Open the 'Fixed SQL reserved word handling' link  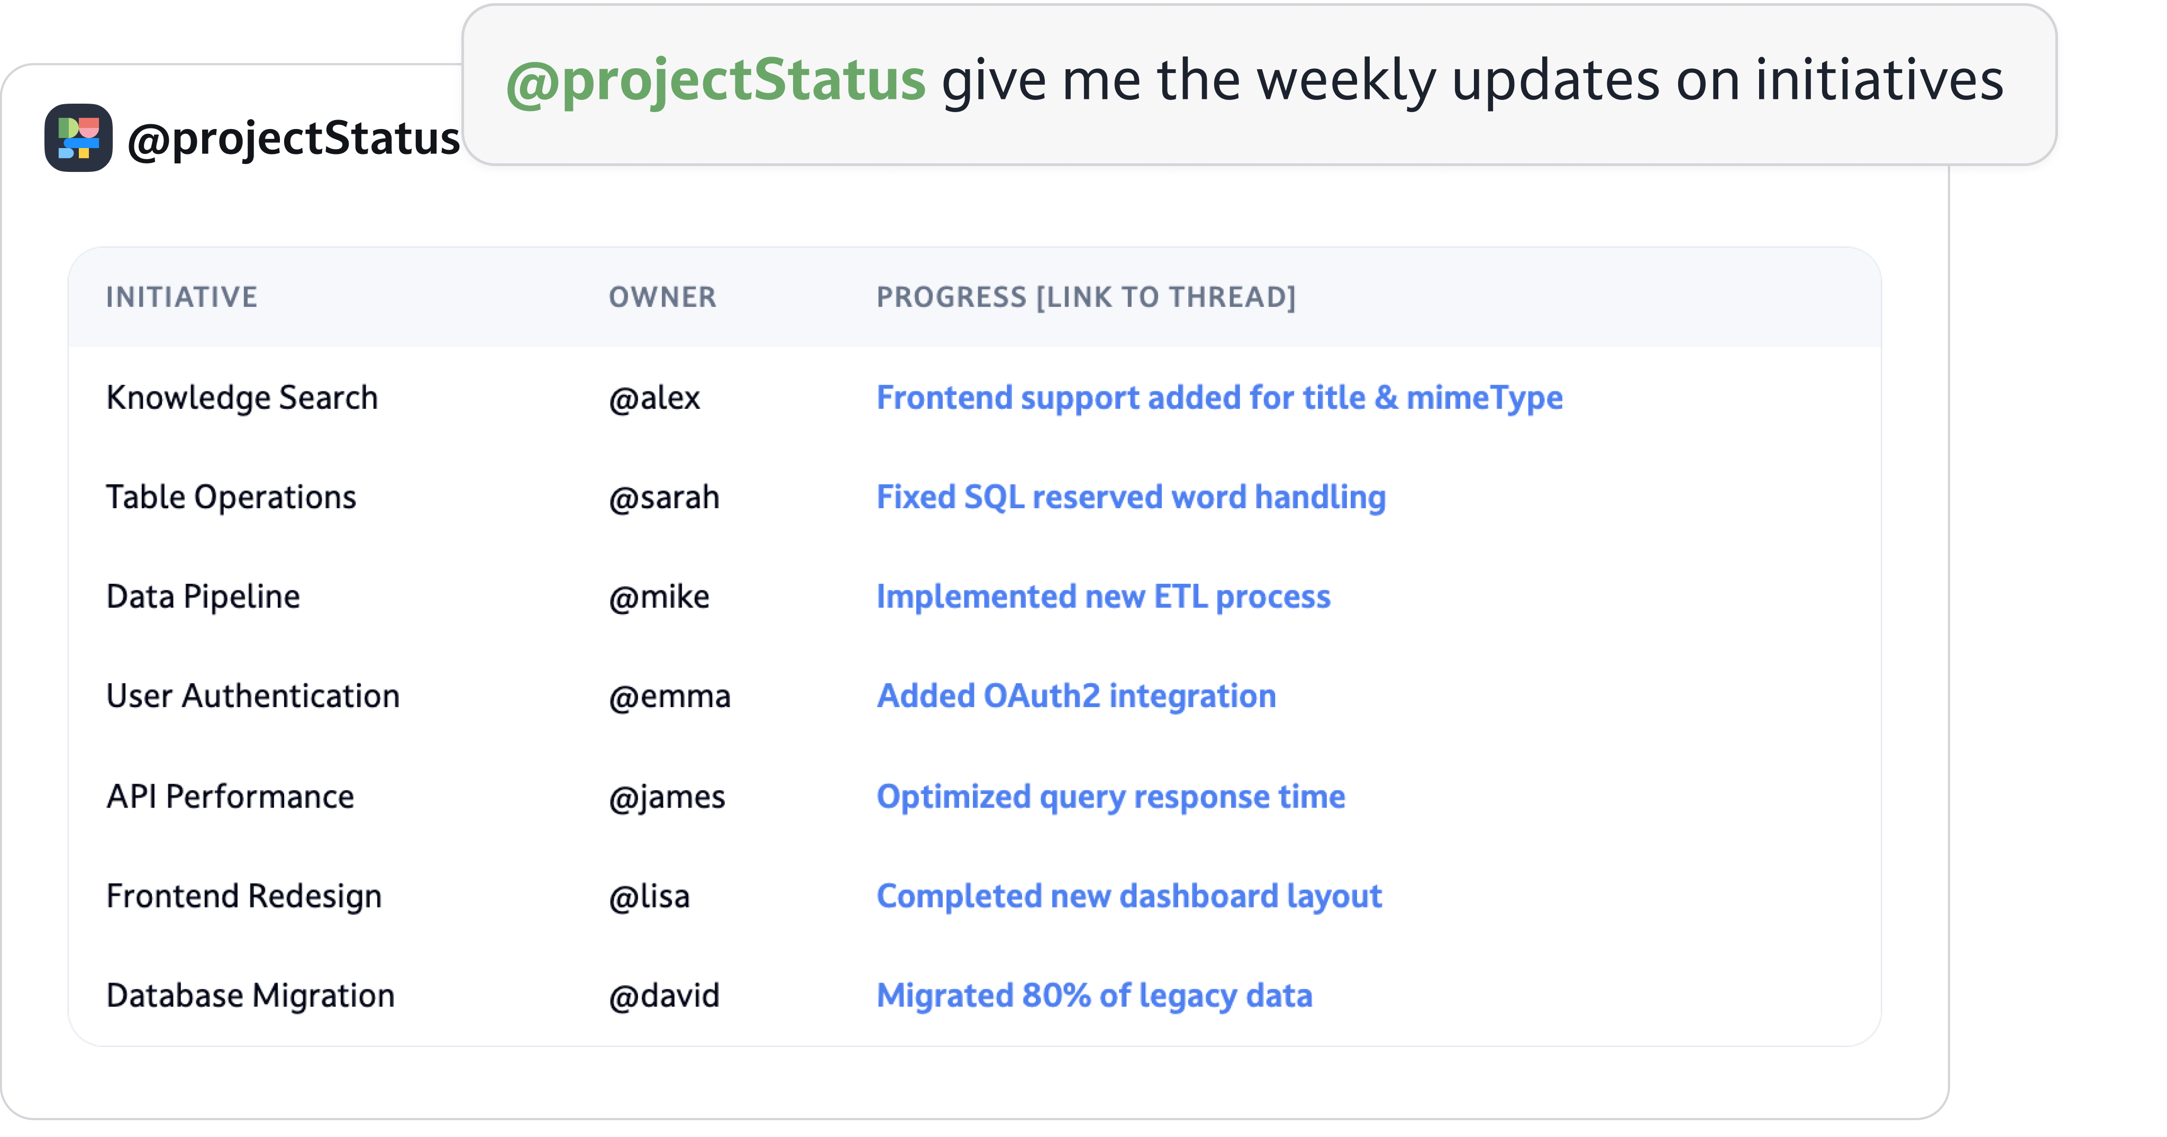point(1131,497)
